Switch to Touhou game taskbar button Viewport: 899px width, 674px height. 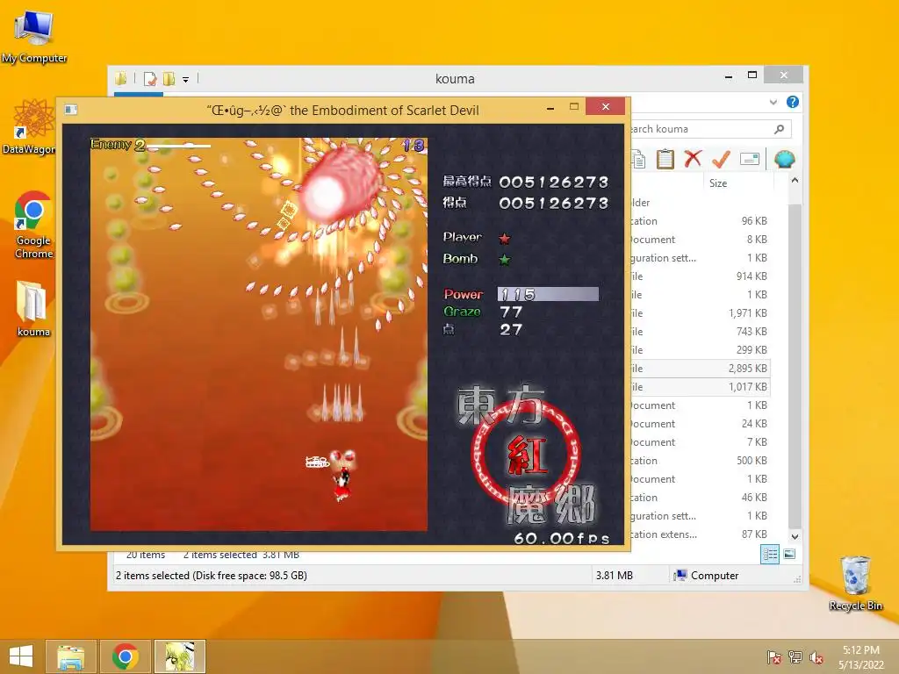tap(179, 656)
